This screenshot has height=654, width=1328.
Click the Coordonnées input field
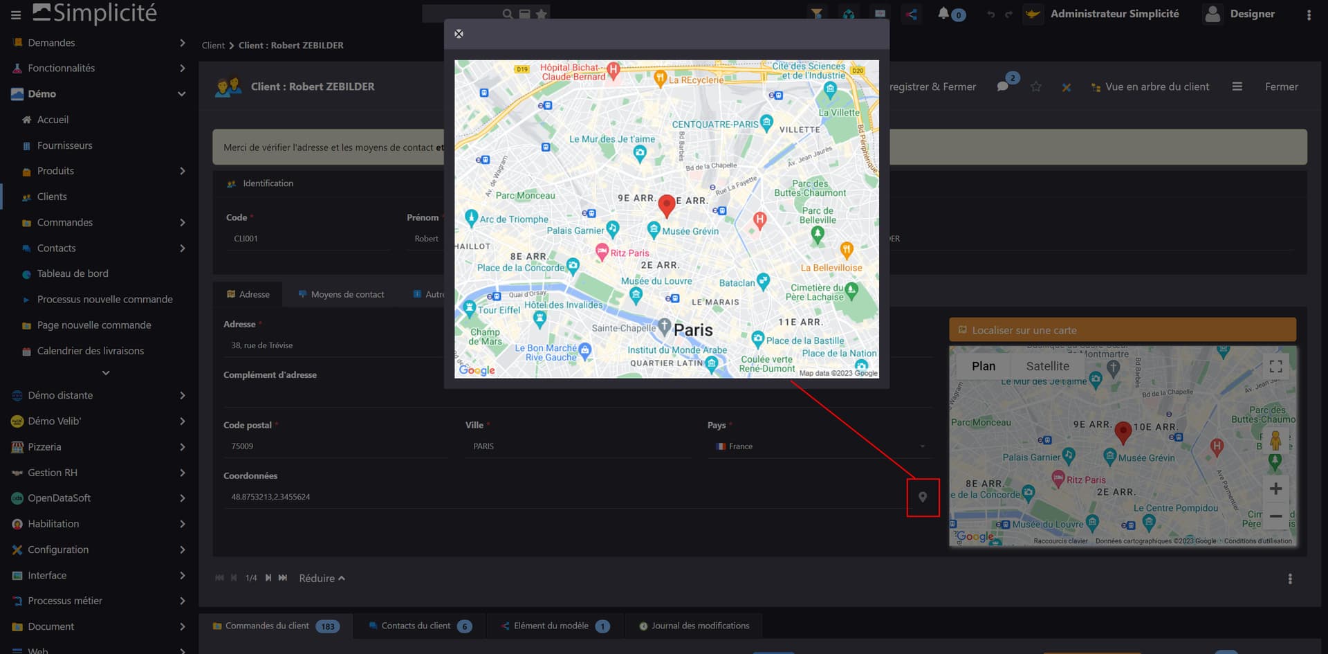coord(564,497)
